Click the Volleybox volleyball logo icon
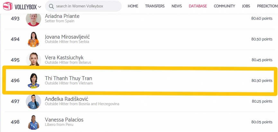The height and width of the screenshot is (132, 278). (x=8, y=6)
